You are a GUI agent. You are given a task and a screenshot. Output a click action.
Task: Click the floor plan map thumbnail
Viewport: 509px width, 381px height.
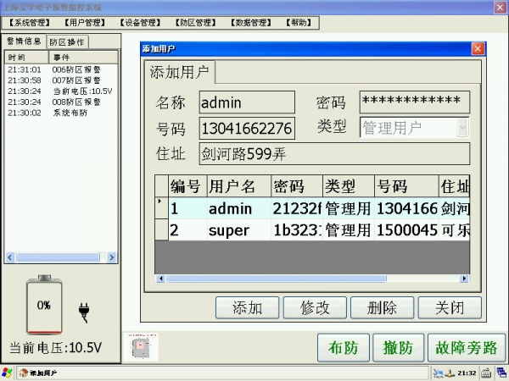(137, 345)
